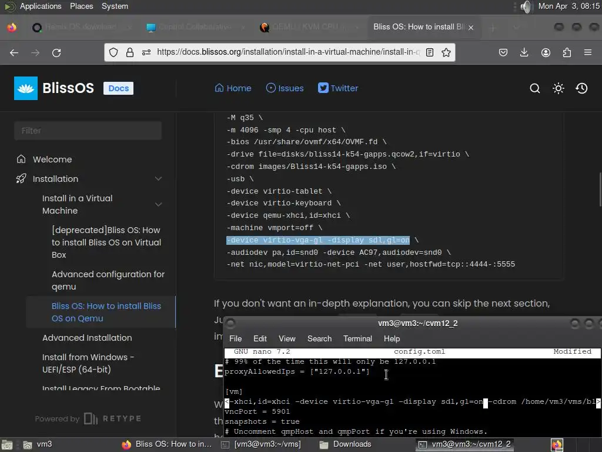
Task: Open the Twitter link in docs header
Action: click(338, 88)
